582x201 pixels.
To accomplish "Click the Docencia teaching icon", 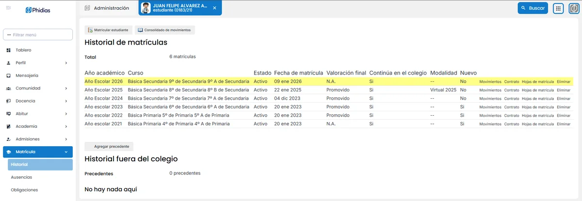I will point(9,101).
